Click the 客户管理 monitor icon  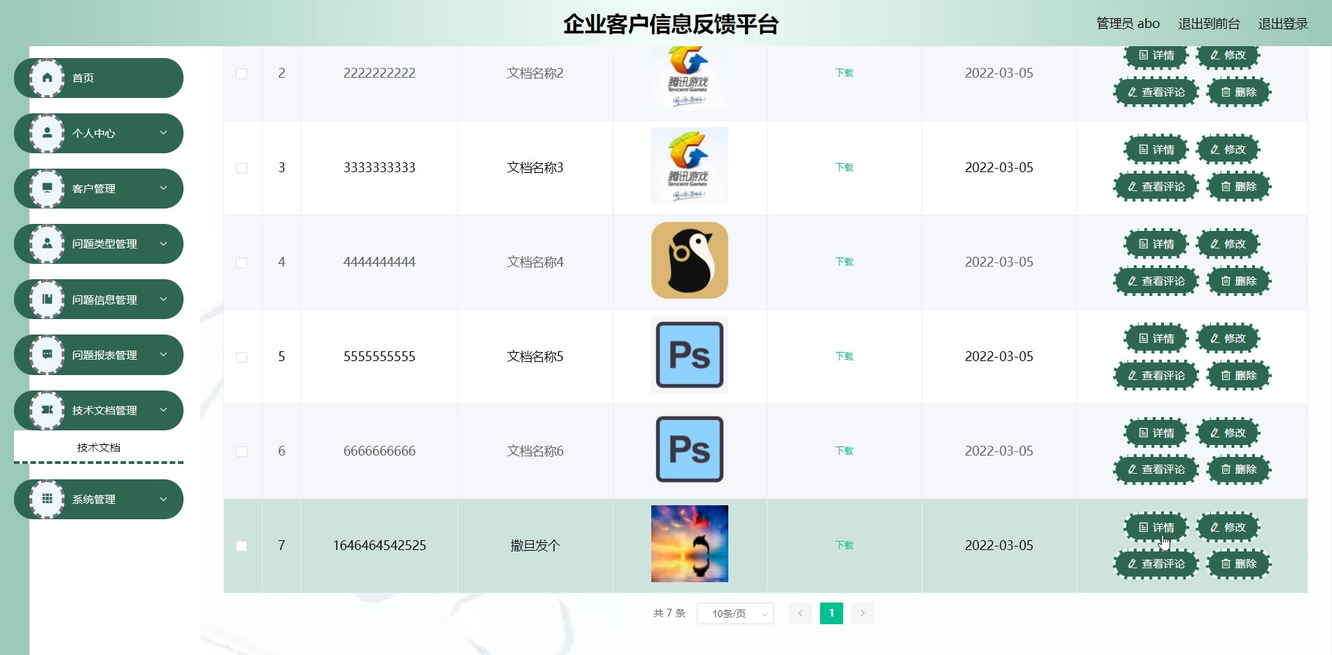click(47, 188)
